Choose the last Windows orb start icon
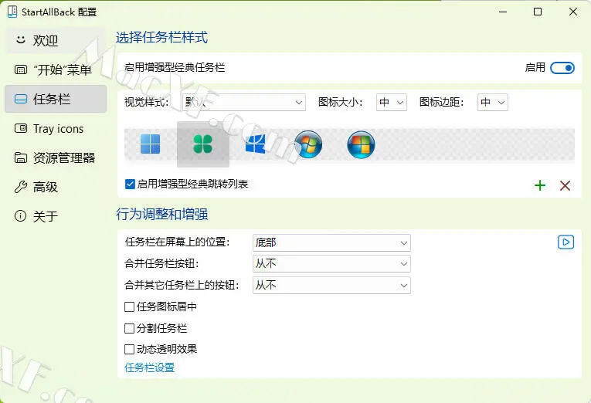Viewport: 591px width, 403px height. coord(361,144)
